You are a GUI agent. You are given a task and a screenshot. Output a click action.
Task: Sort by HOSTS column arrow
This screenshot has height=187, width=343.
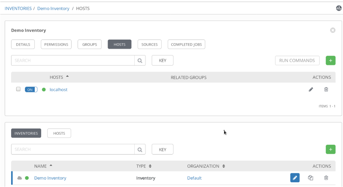click(x=67, y=76)
